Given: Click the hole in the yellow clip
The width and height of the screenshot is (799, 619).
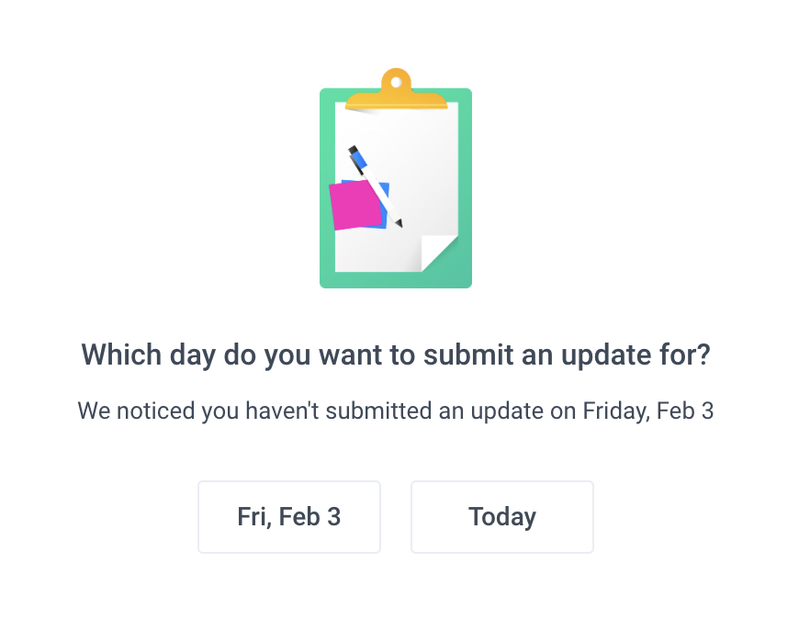Looking at the screenshot, I should (x=396, y=83).
